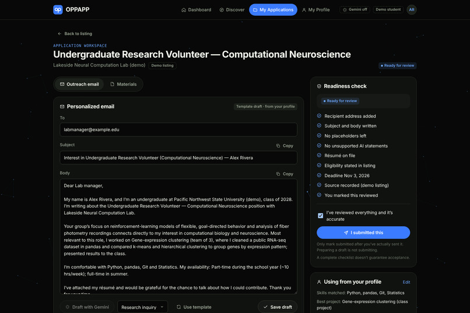Switch to the Materials tab
Image resolution: width=470 pixels, height=313 pixels.
click(x=124, y=84)
